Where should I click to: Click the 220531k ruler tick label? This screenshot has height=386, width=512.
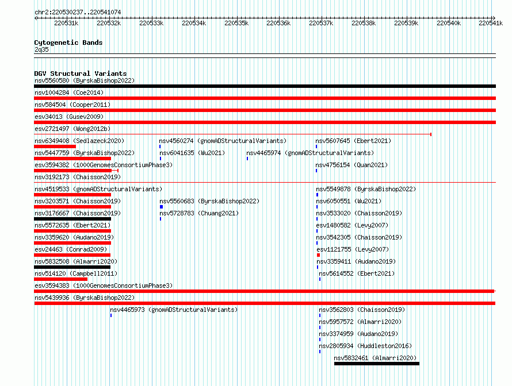pyautogui.click(x=66, y=23)
